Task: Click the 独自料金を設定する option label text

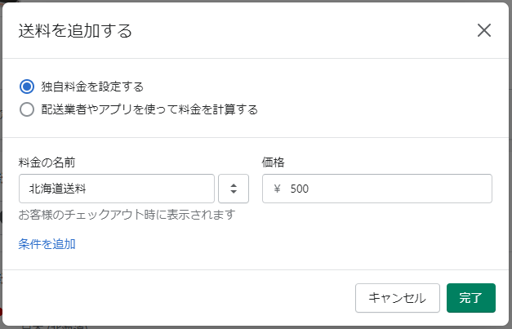Action: [92, 87]
